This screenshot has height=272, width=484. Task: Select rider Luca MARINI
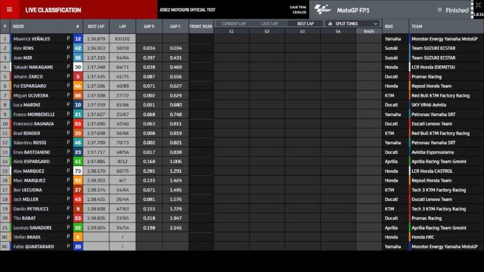pyautogui.click(x=27, y=105)
